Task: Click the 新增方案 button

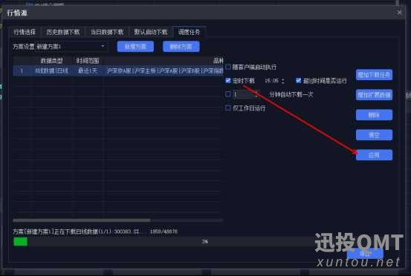Action: [135, 47]
